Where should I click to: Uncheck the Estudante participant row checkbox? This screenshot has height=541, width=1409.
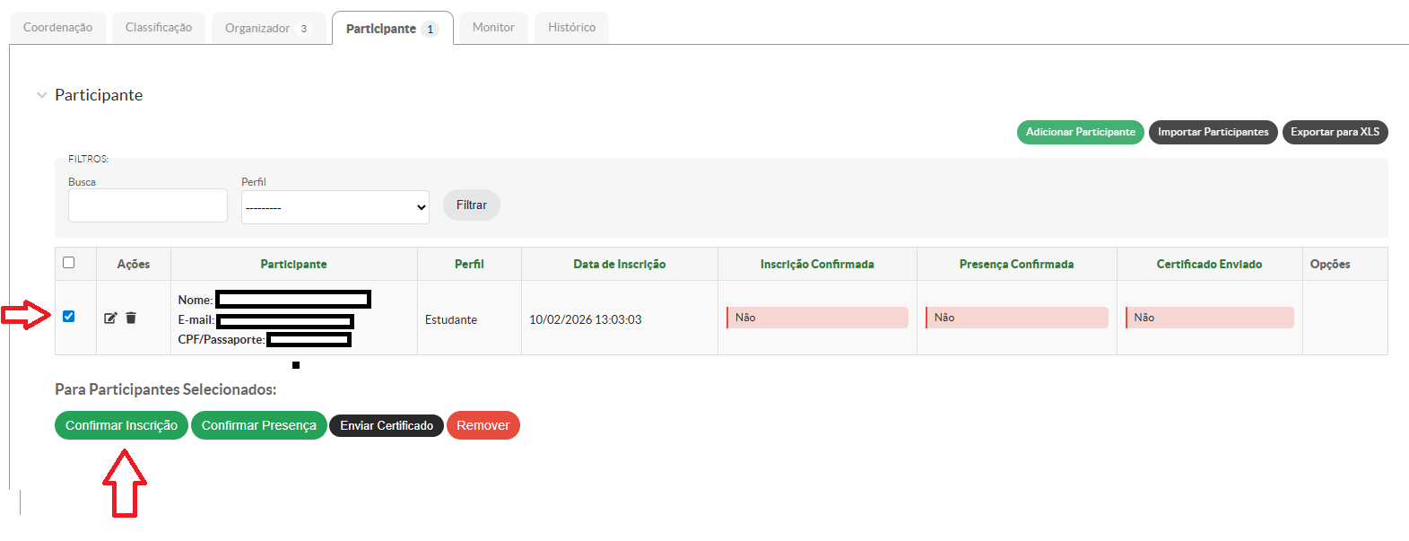(69, 317)
